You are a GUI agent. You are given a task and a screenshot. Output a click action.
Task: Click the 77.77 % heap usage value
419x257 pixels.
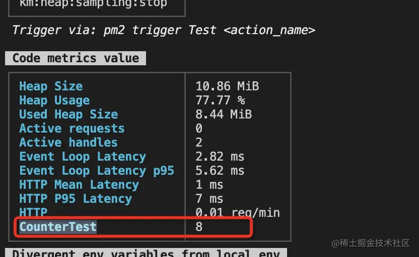point(220,100)
